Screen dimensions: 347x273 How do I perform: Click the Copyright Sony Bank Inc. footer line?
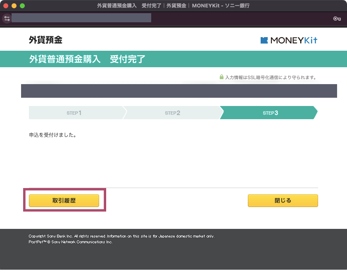[121, 236]
